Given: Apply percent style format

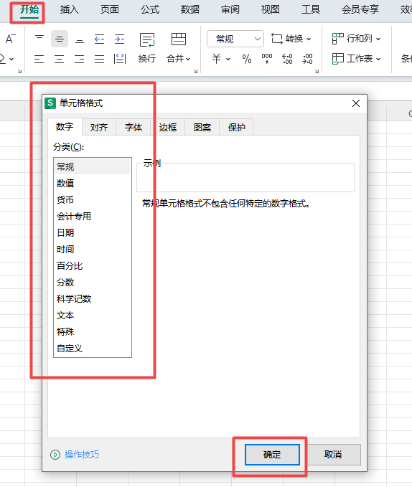Looking at the screenshot, I should 247,59.
